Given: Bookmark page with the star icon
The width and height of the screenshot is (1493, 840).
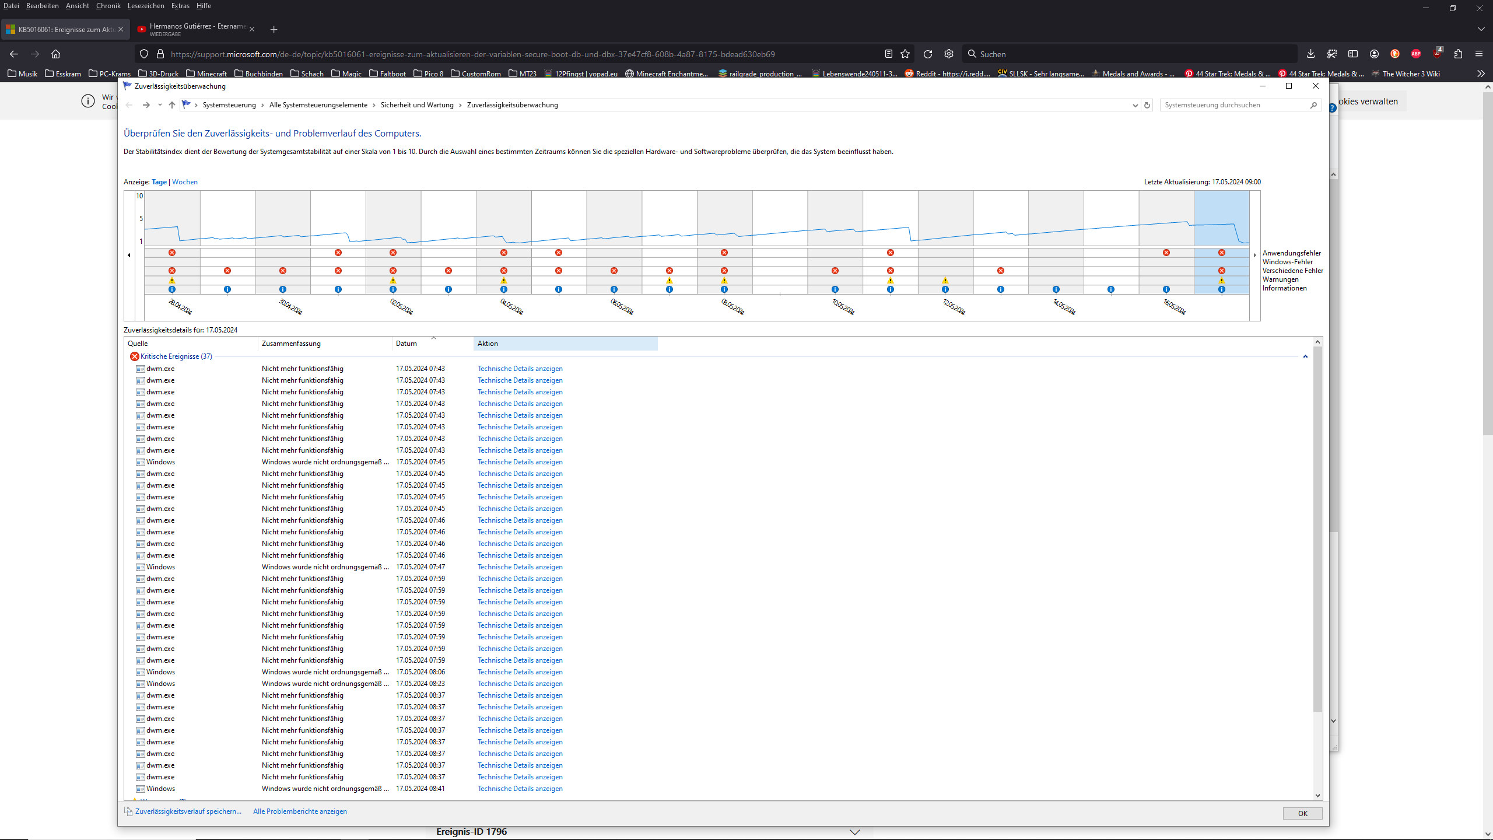Looking at the screenshot, I should point(905,54).
